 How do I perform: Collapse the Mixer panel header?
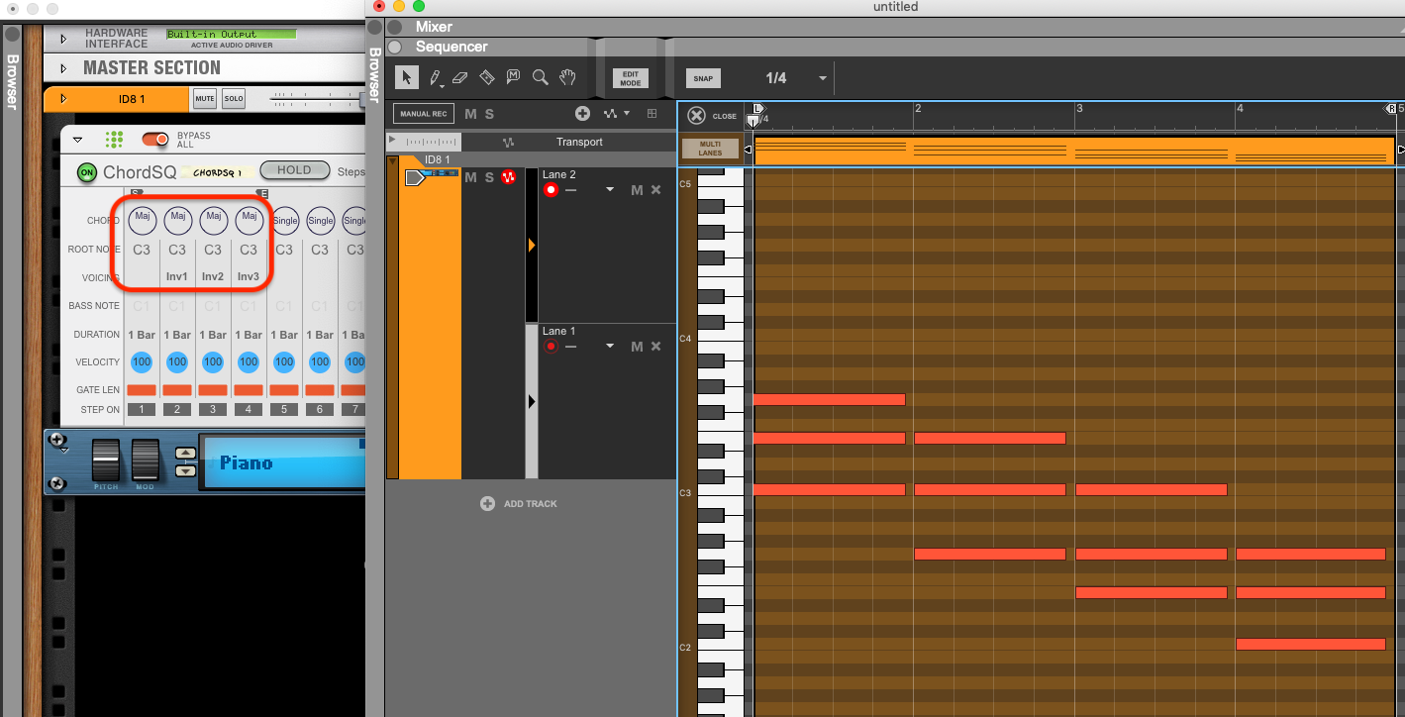395,27
